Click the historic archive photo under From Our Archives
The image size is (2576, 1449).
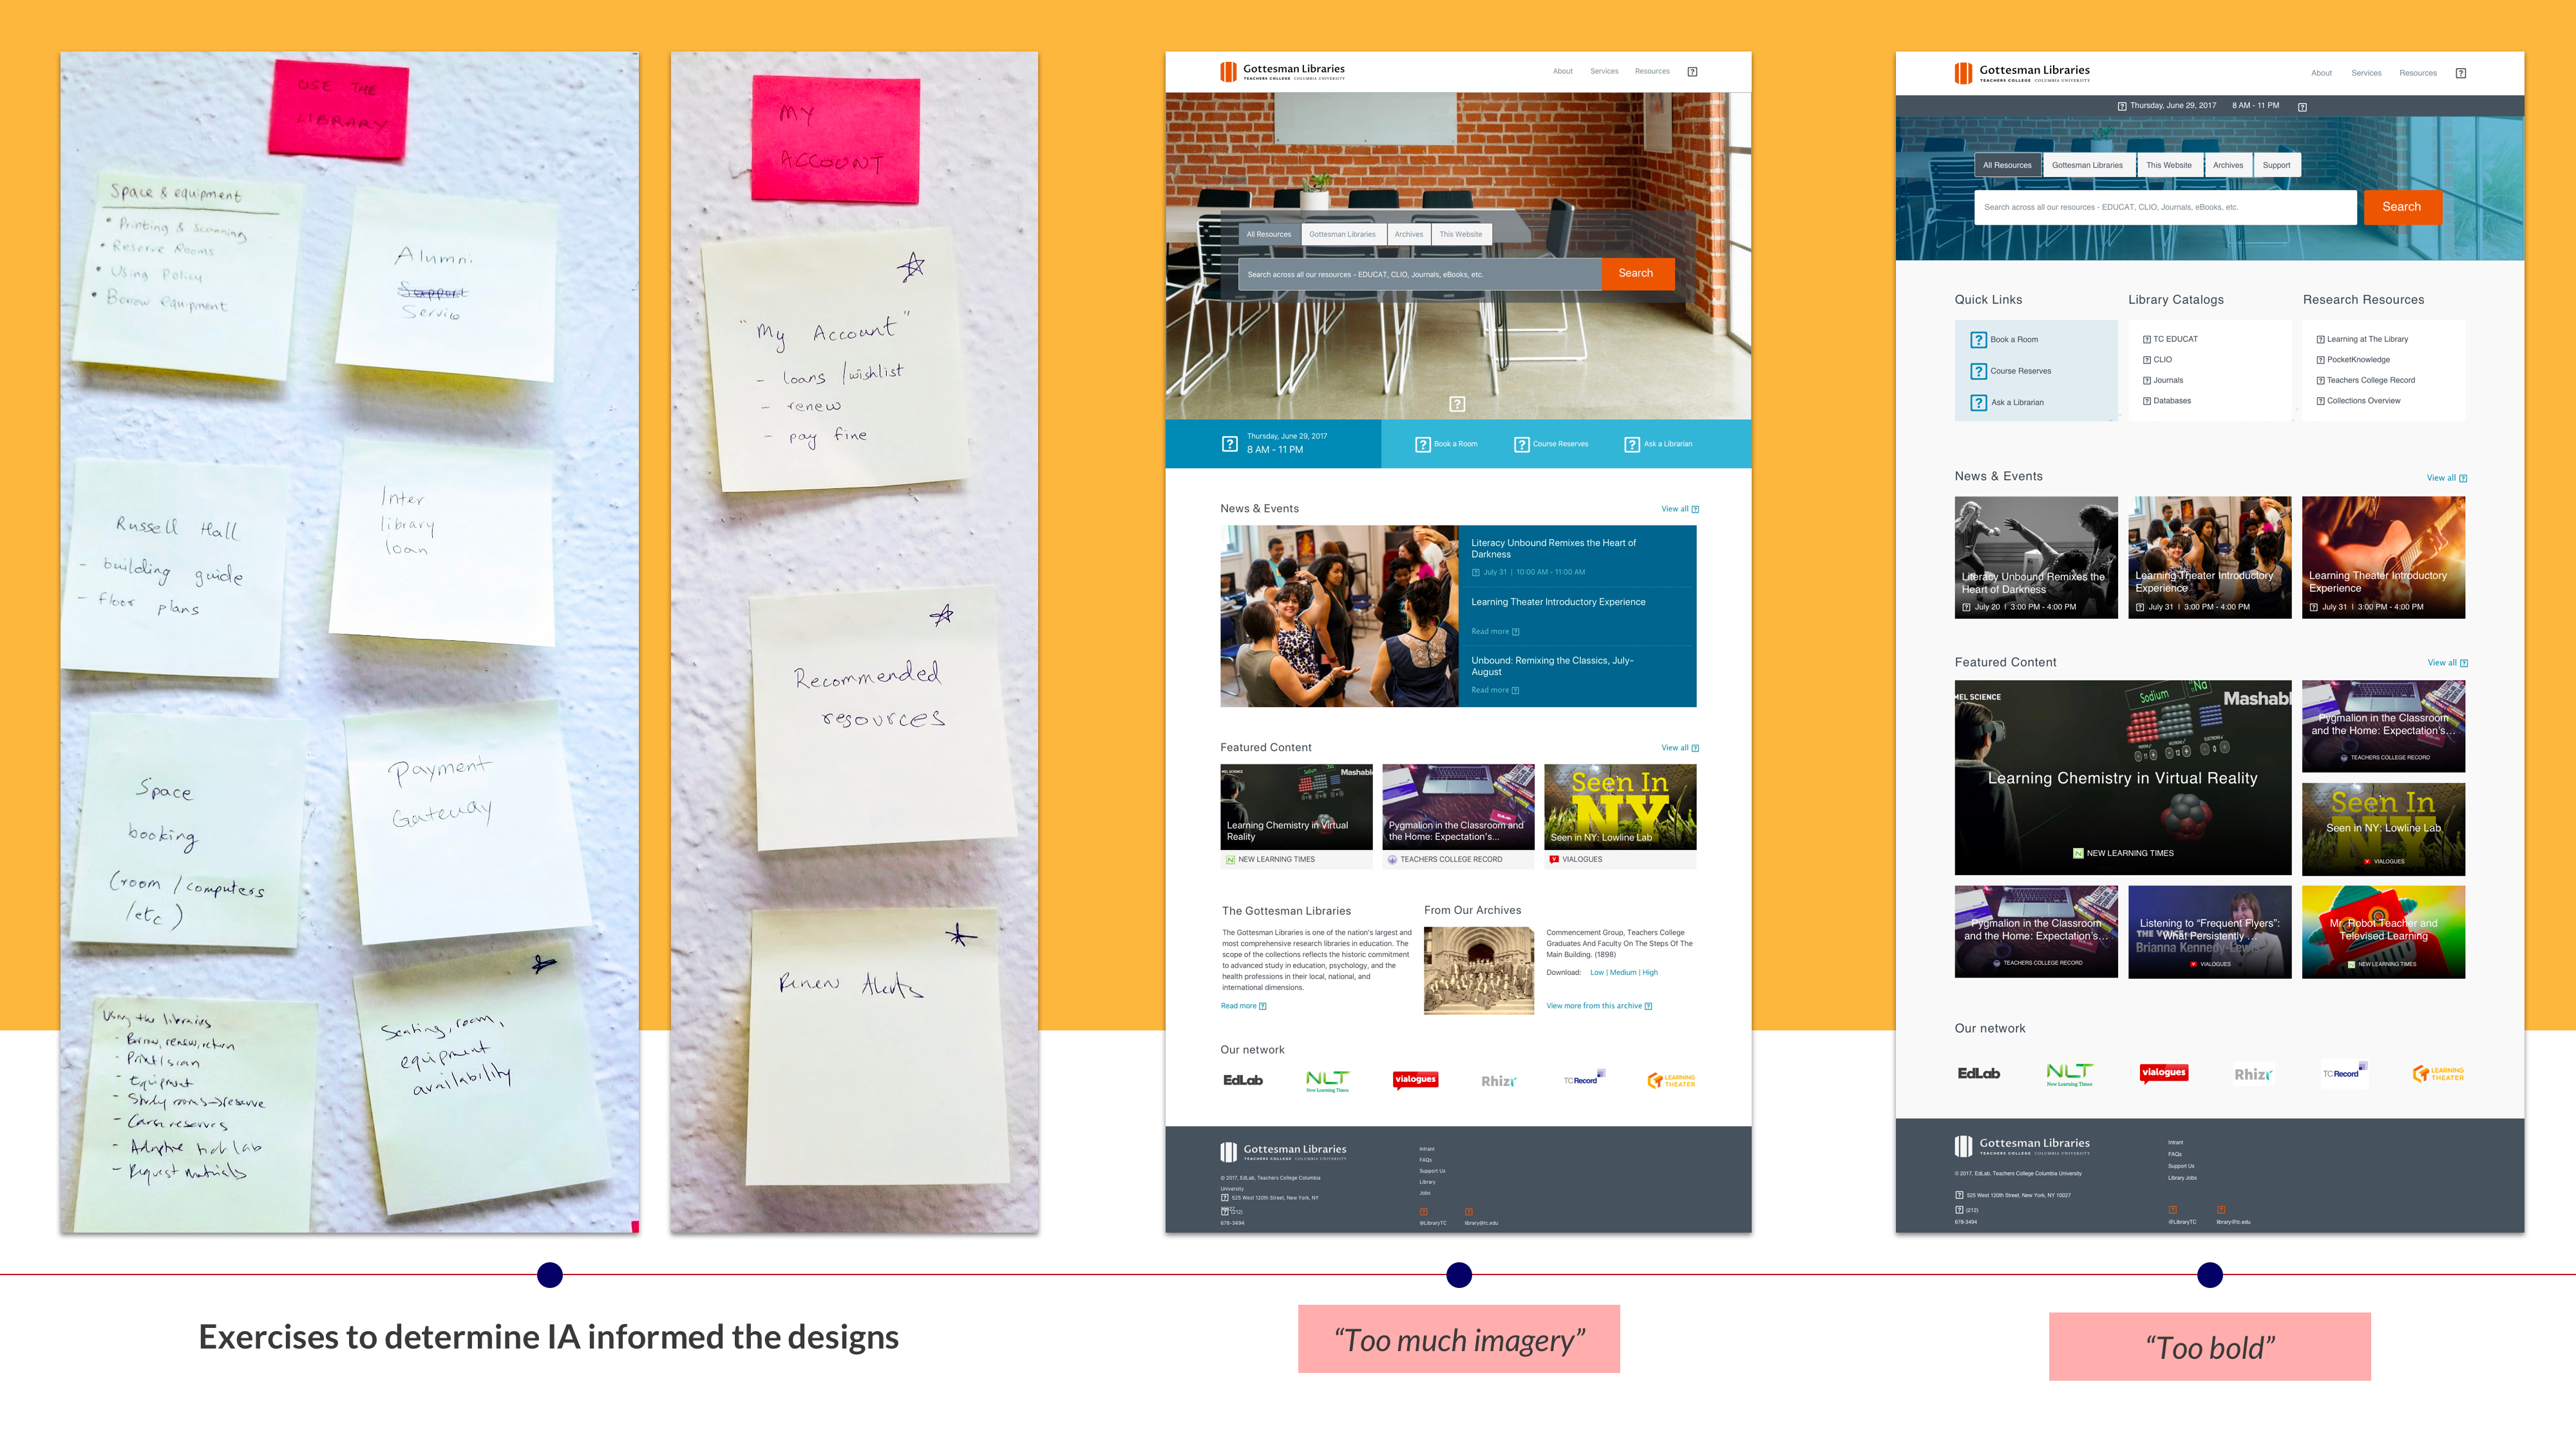pos(1478,970)
